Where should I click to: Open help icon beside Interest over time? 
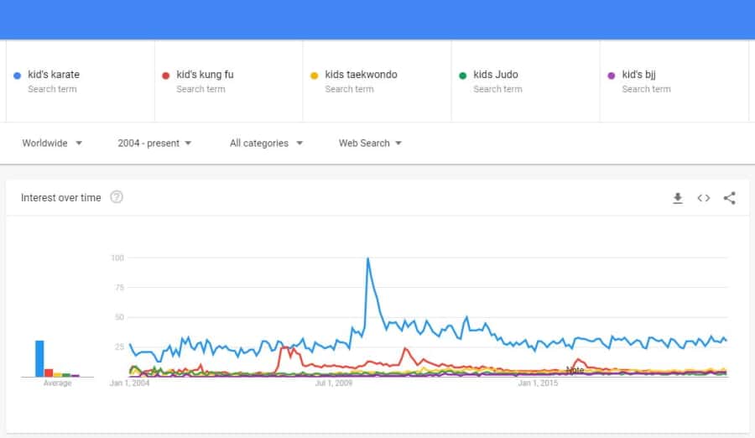click(117, 197)
